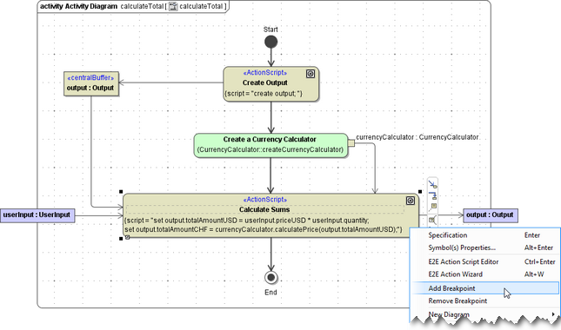This screenshot has height=330, width=561.
Task: Click the rake icon on Calculate Sums action
Action: click(411, 201)
